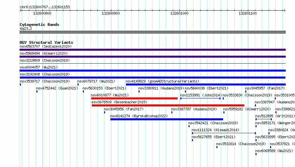Image resolution: width=295 pixels, height=167 pixels.
Task: Click the ruler's right arrow end
Action: [x=284, y=10]
